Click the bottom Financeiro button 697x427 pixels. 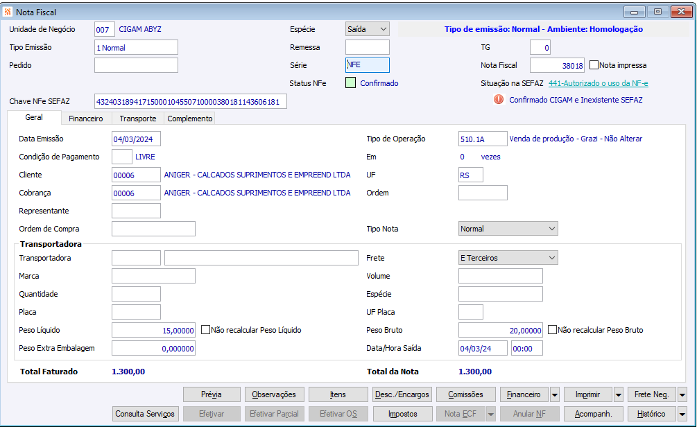click(x=524, y=394)
